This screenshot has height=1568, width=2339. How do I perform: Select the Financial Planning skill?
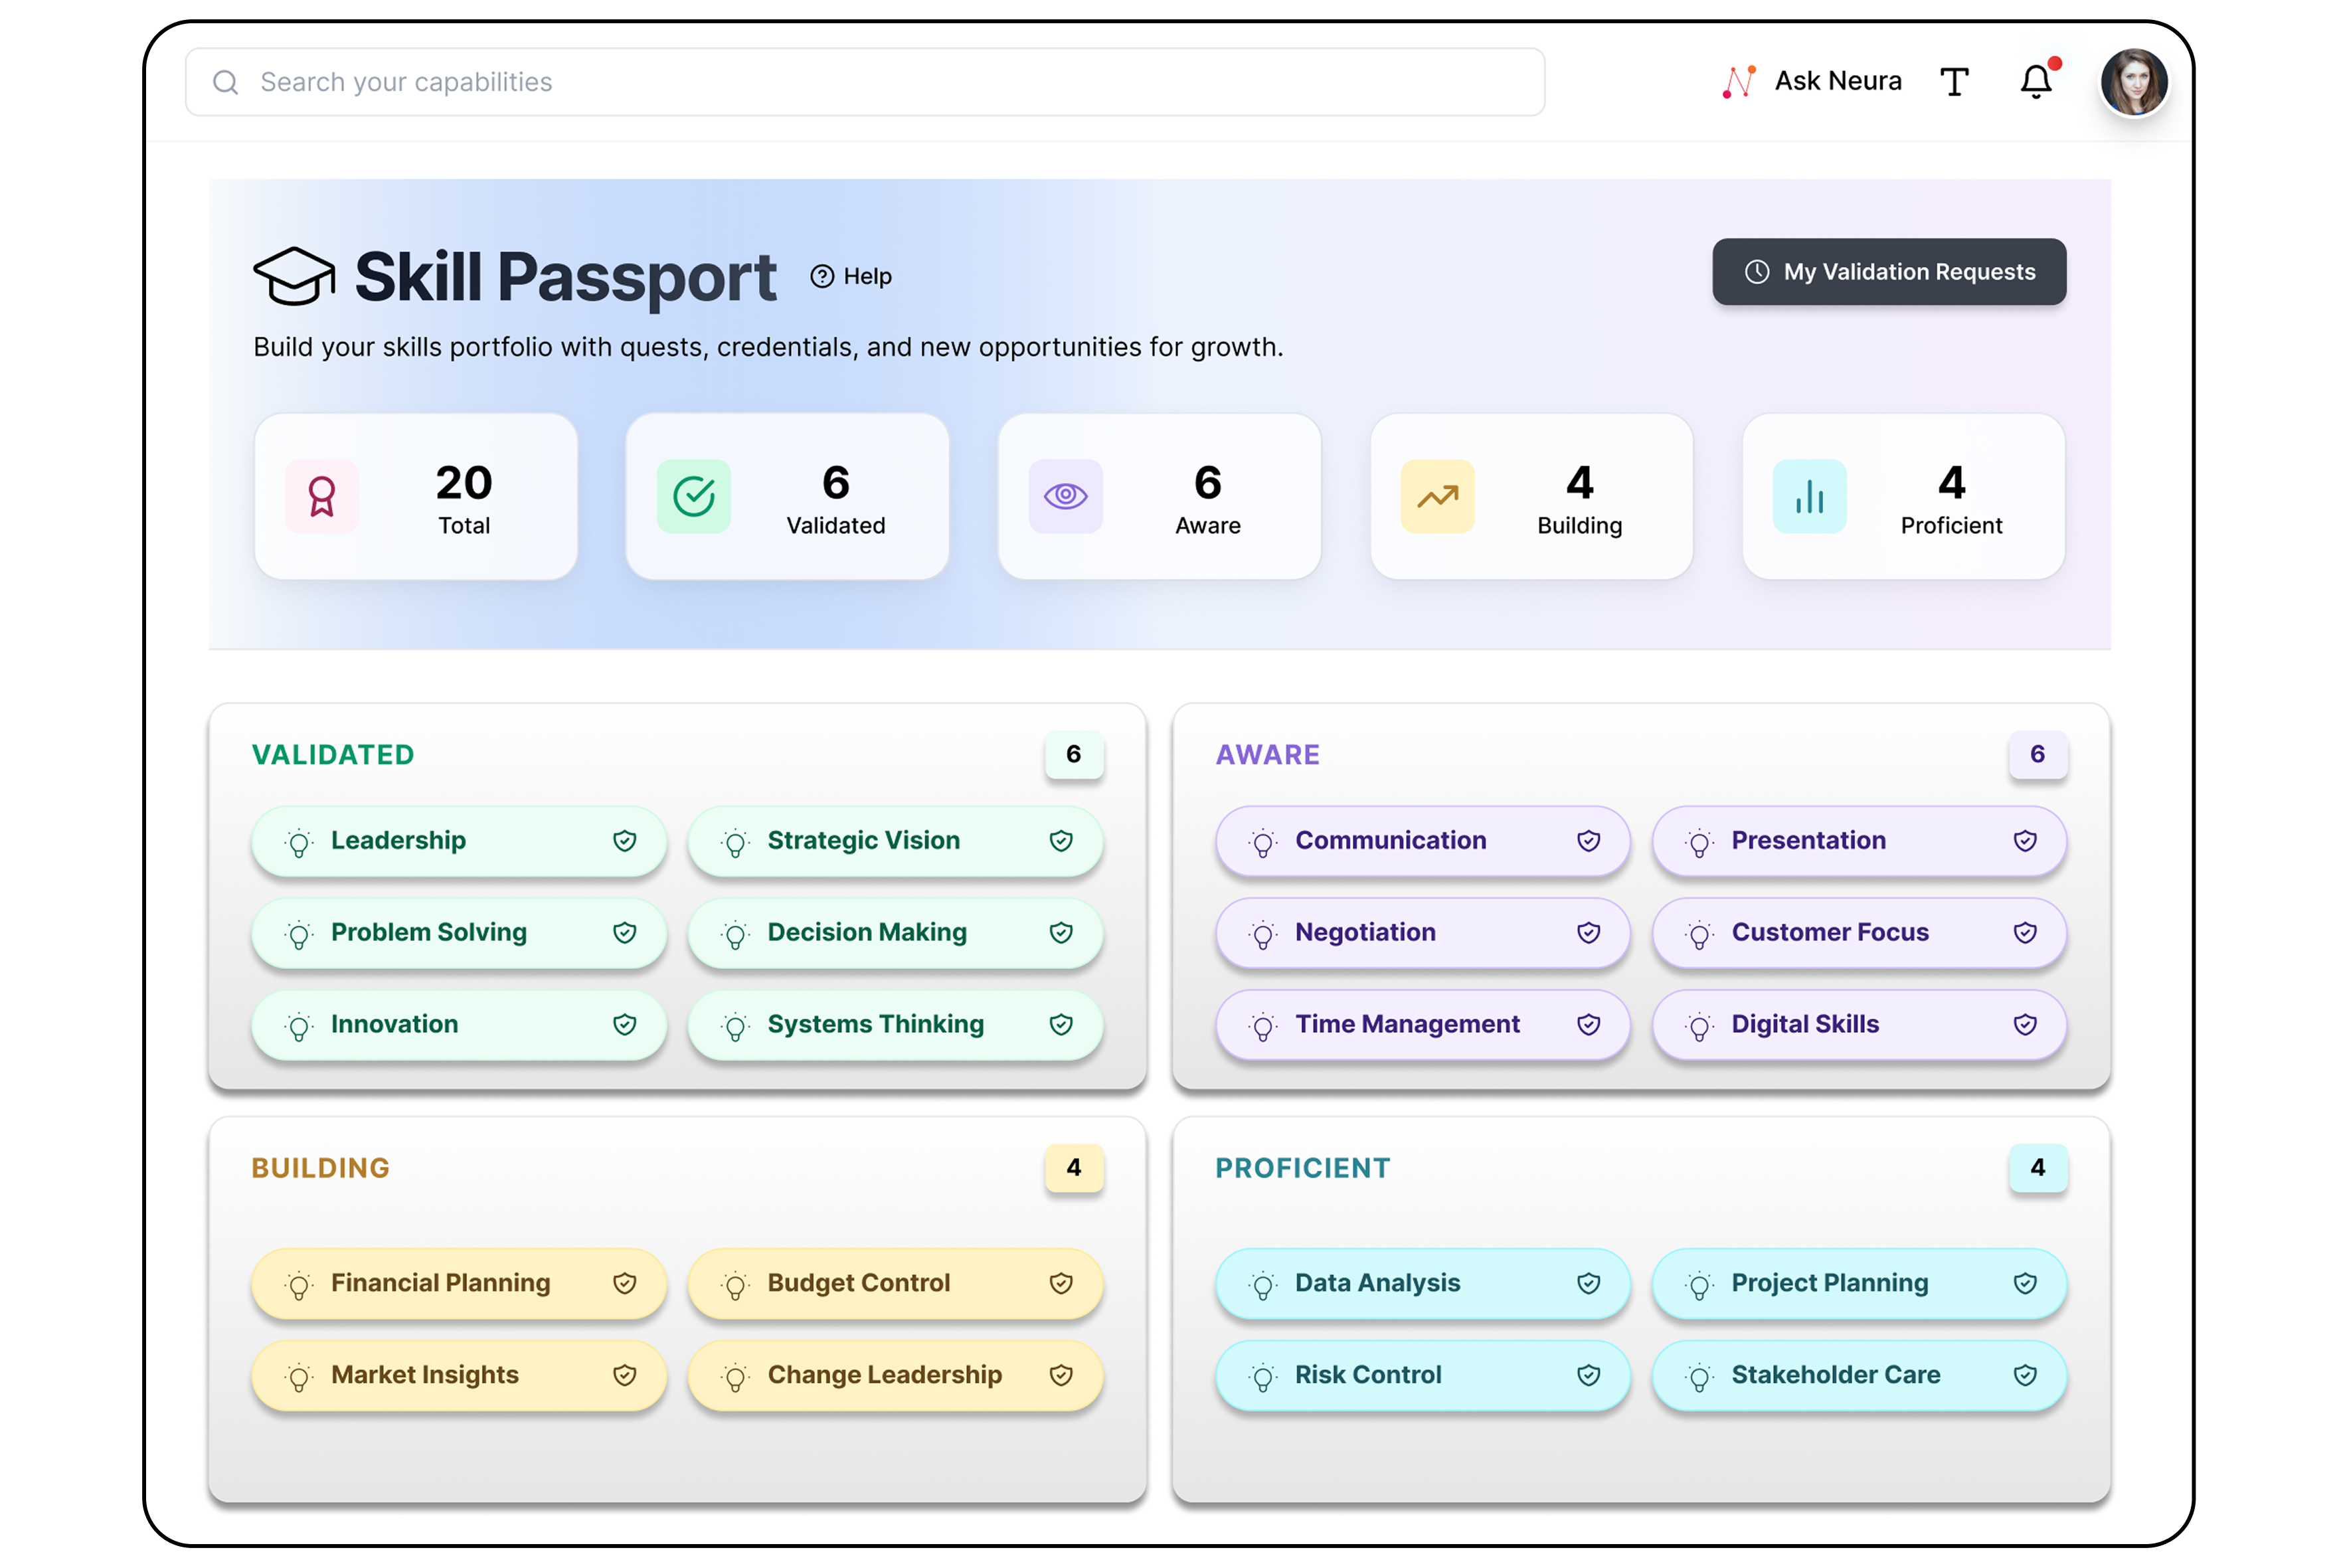458,1283
